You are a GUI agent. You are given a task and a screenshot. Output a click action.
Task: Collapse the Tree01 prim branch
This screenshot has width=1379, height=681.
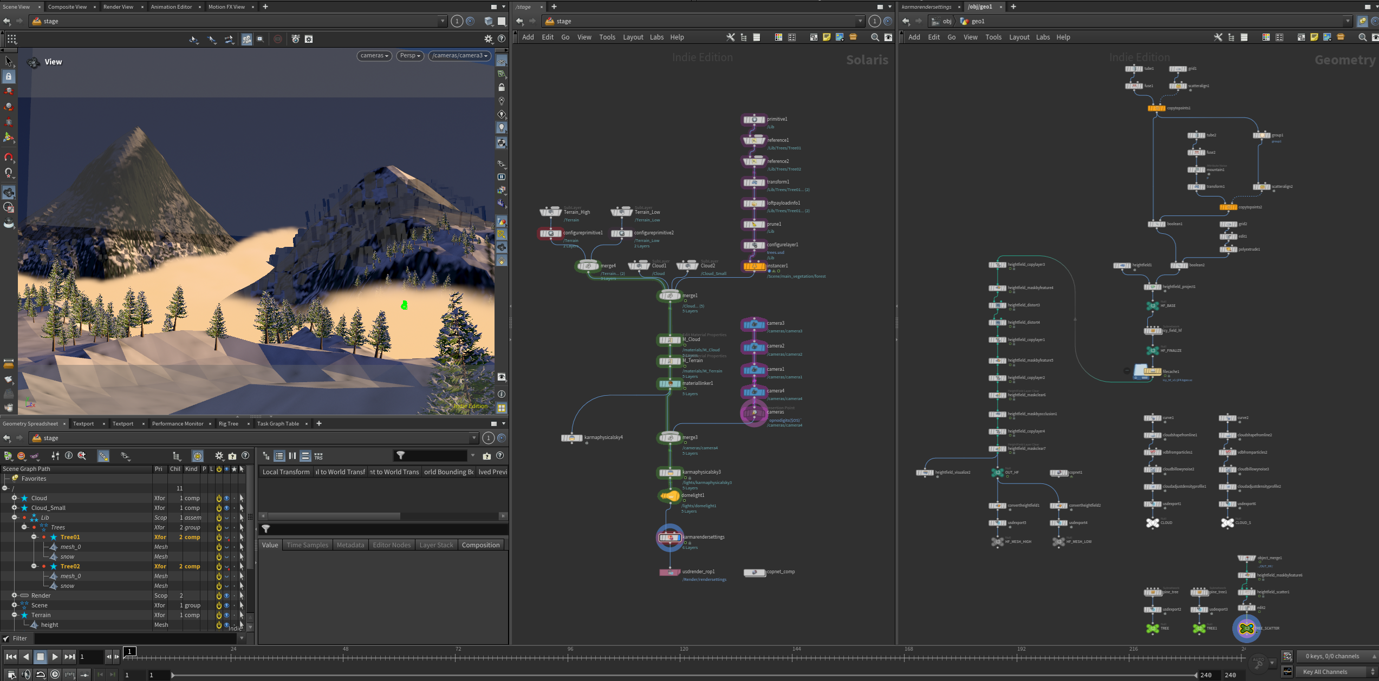point(34,537)
